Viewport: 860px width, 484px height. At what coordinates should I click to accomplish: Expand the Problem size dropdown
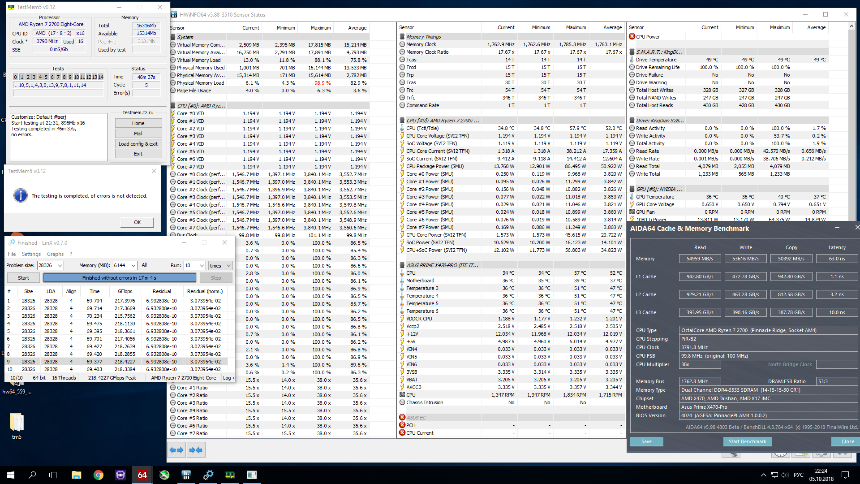(x=60, y=265)
